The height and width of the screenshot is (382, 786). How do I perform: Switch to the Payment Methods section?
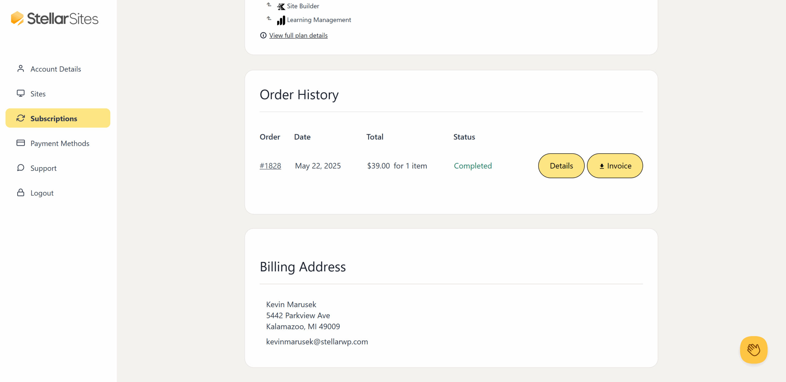(60, 143)
